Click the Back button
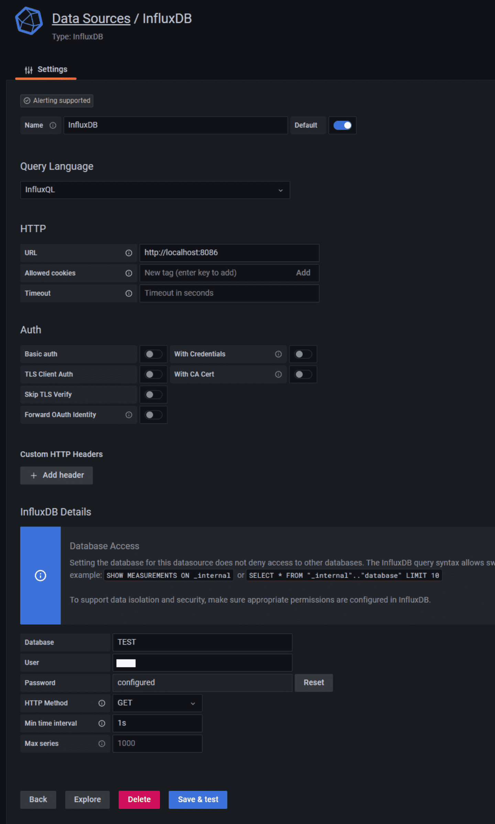The height and width of the screenshot is (824, 495). (38, 800)
